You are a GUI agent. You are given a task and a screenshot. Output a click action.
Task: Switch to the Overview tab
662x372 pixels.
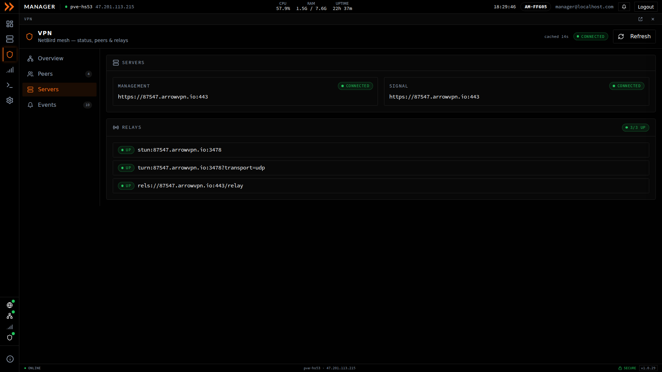coord(59,59)
